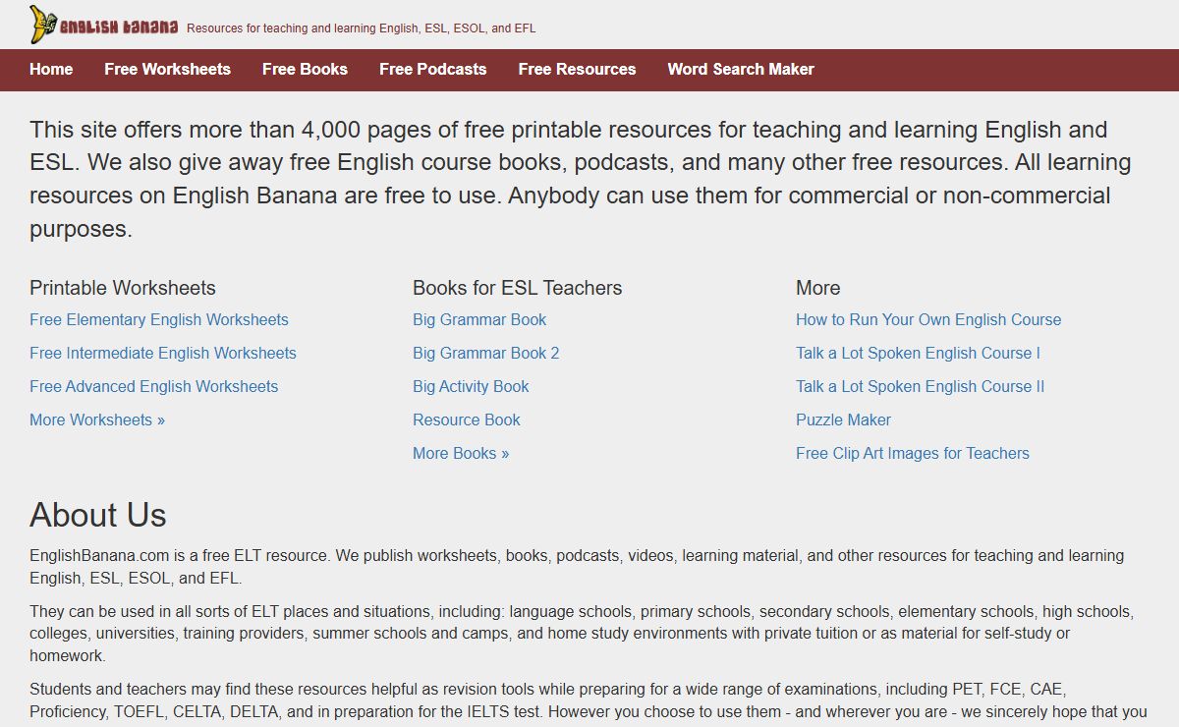Click the intro paragraph starting 'This site offers'
This screenshot has height=727, width=1179.
click(580, 179)
